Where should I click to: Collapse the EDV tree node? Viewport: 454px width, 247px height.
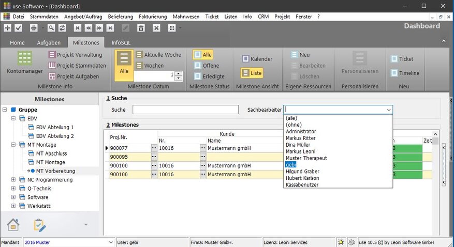point(13,119)
